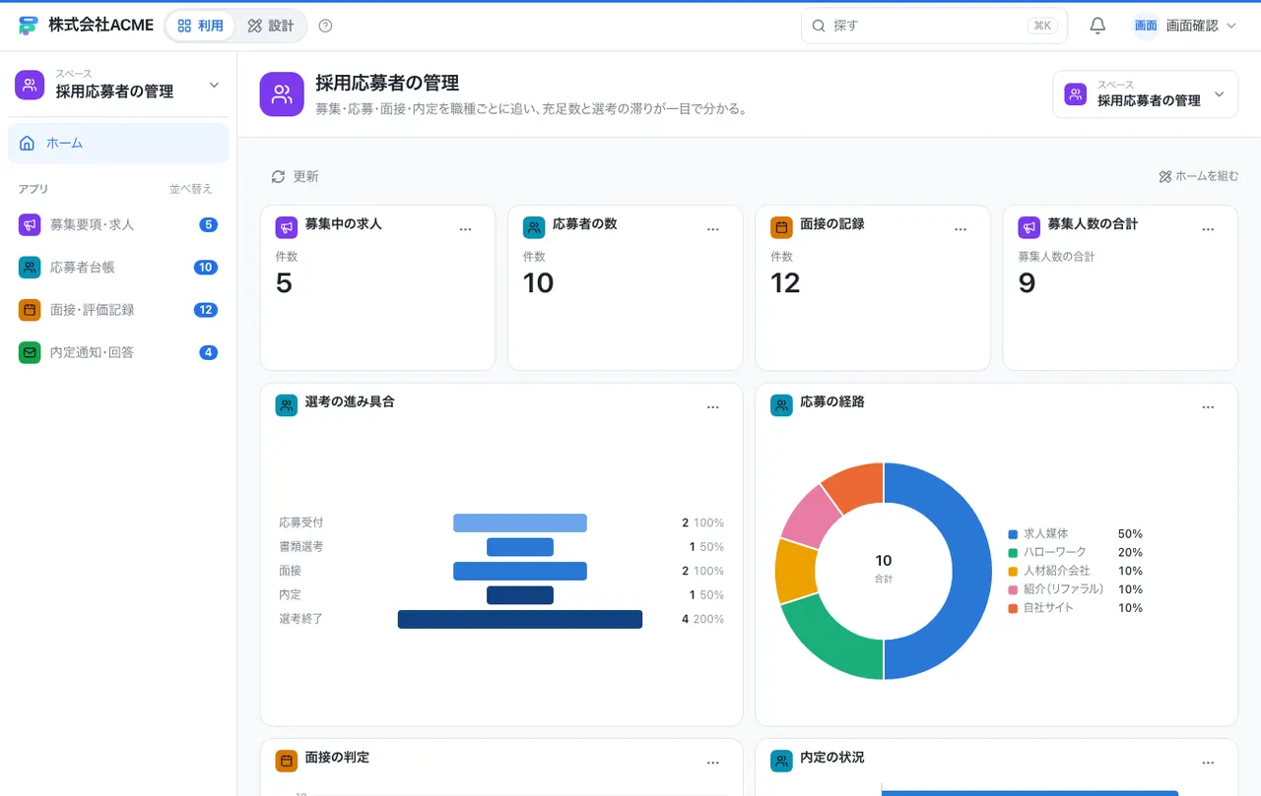Click the blue 求人媒体 legend swatch
The width and height of the screenshot is (1261, 796).
(1013, 534)
